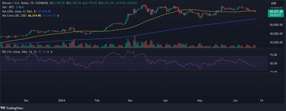
Task: Click the Dec label on the time axis
Action: point(27,100)
